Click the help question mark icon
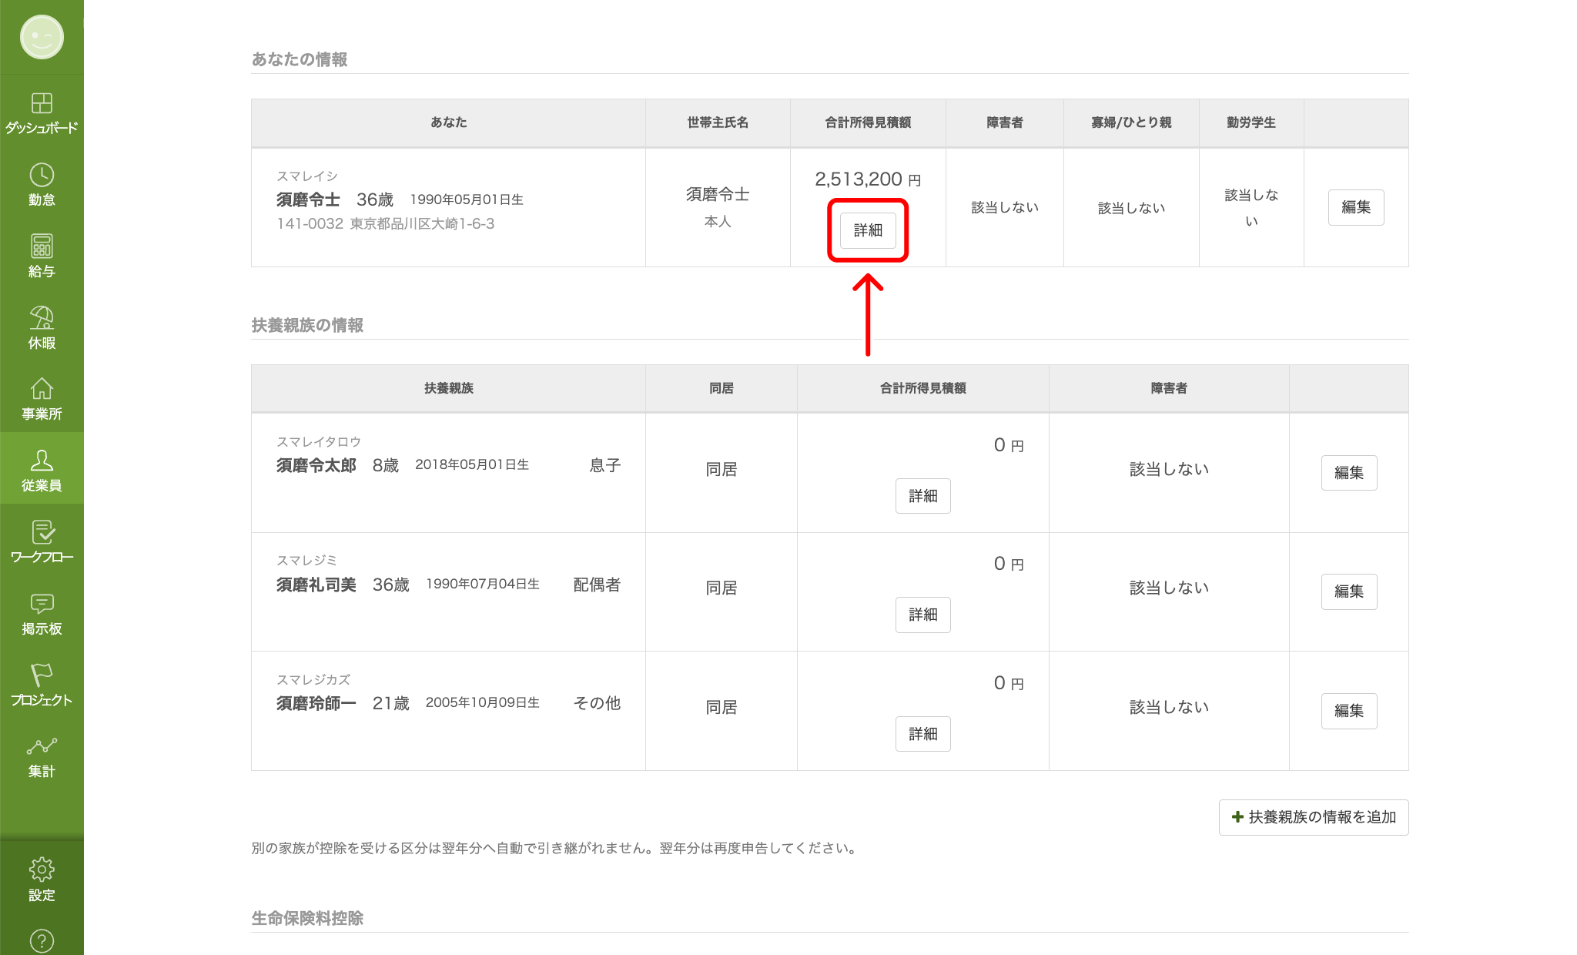The width and height of the screenshot is (1577, 955). [42, 940]
